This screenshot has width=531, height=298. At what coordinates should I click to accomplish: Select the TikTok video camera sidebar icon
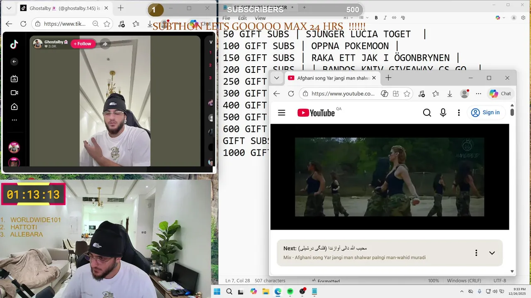tap(14, 93)
